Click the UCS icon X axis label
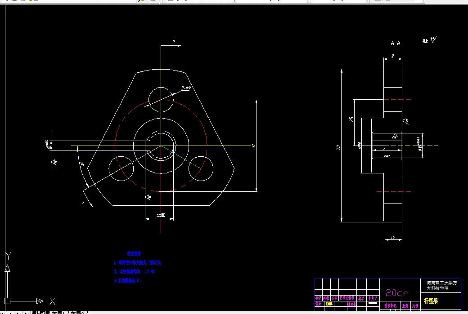The width and height of the screenshot is (468, 314). click(x=52, y=301)
